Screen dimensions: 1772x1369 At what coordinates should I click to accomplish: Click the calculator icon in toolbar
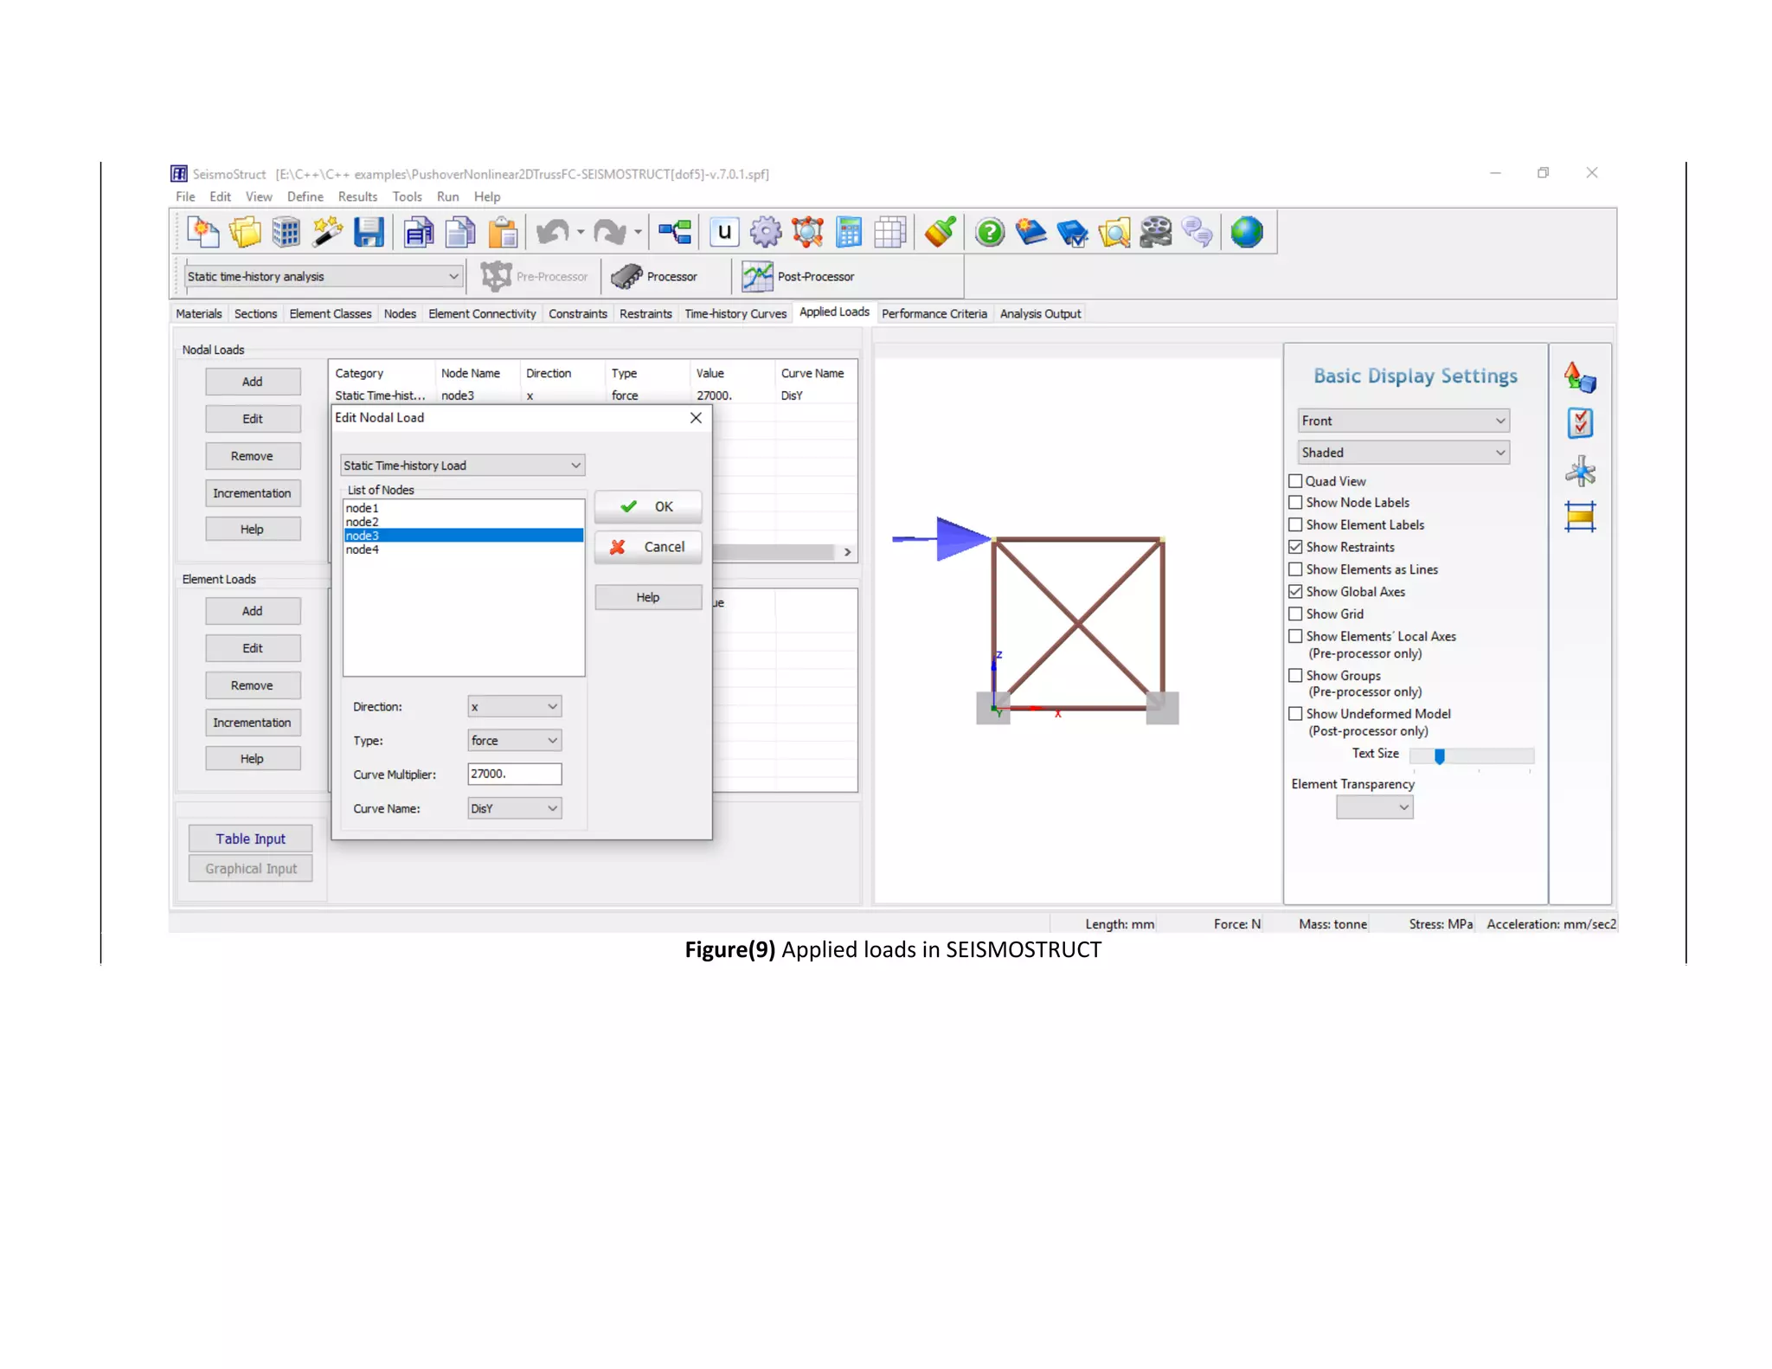pyautogui.click(x=849, y=232)
